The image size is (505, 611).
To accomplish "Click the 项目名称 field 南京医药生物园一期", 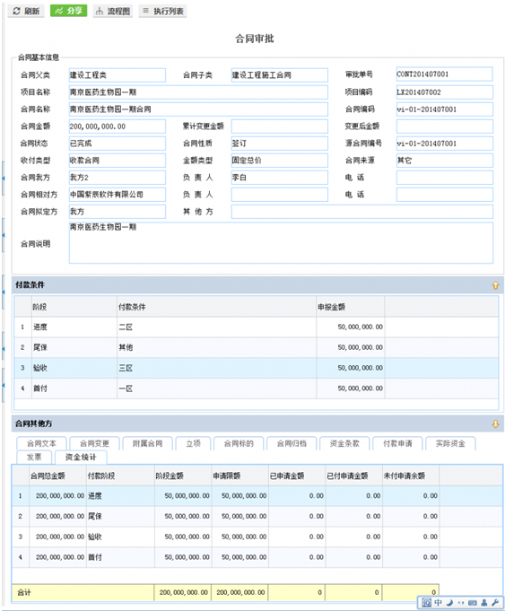I will coord(198,92).
